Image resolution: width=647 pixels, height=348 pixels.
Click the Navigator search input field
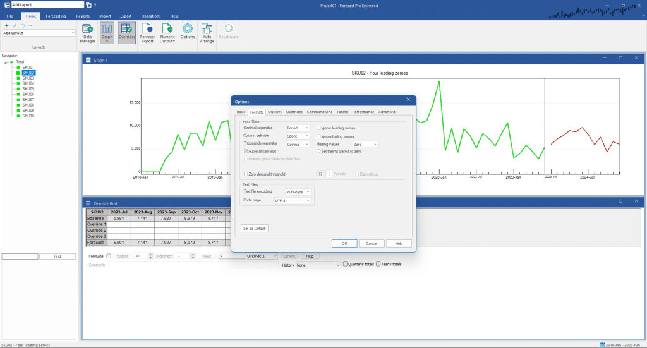(20, 256)
